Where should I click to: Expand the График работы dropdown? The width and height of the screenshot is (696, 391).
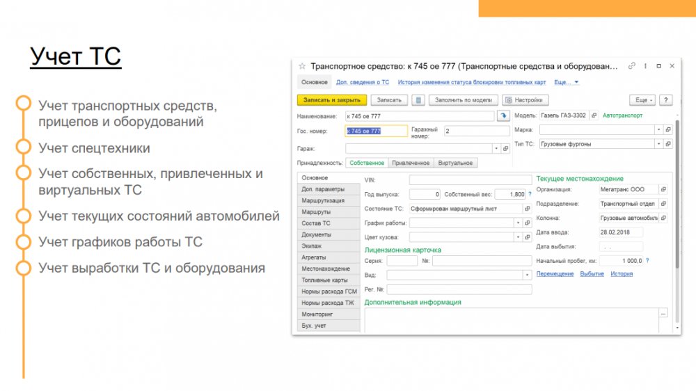pos(517,223)
